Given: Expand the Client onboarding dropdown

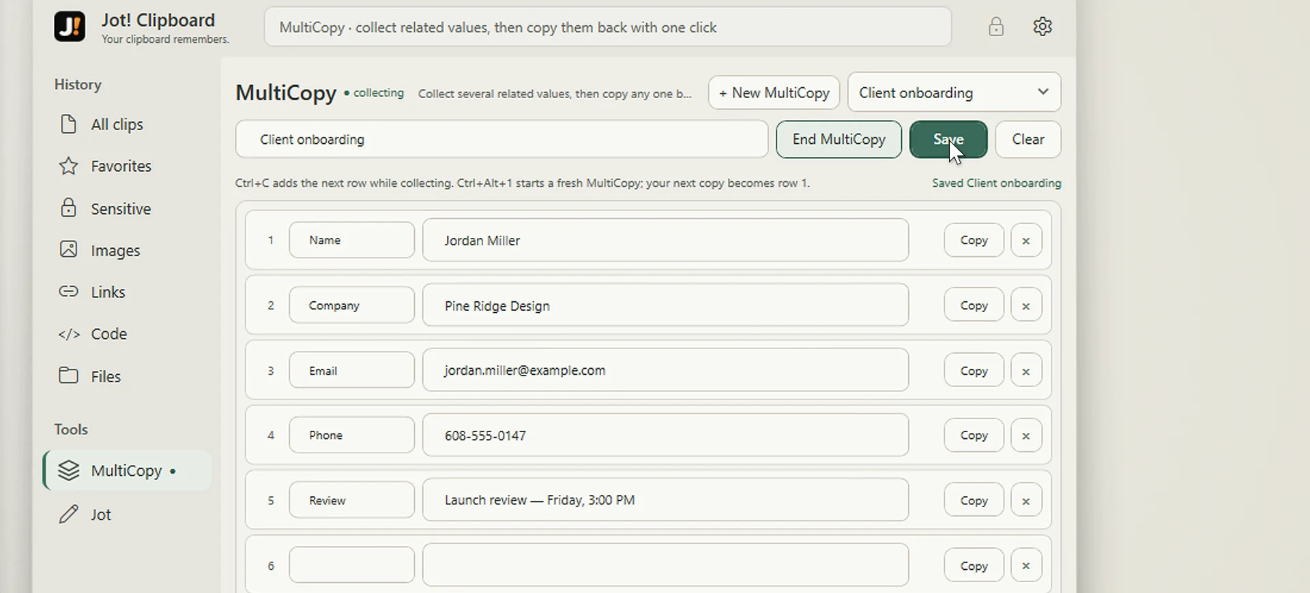Looking at the screenshot, I should (954, 93).
